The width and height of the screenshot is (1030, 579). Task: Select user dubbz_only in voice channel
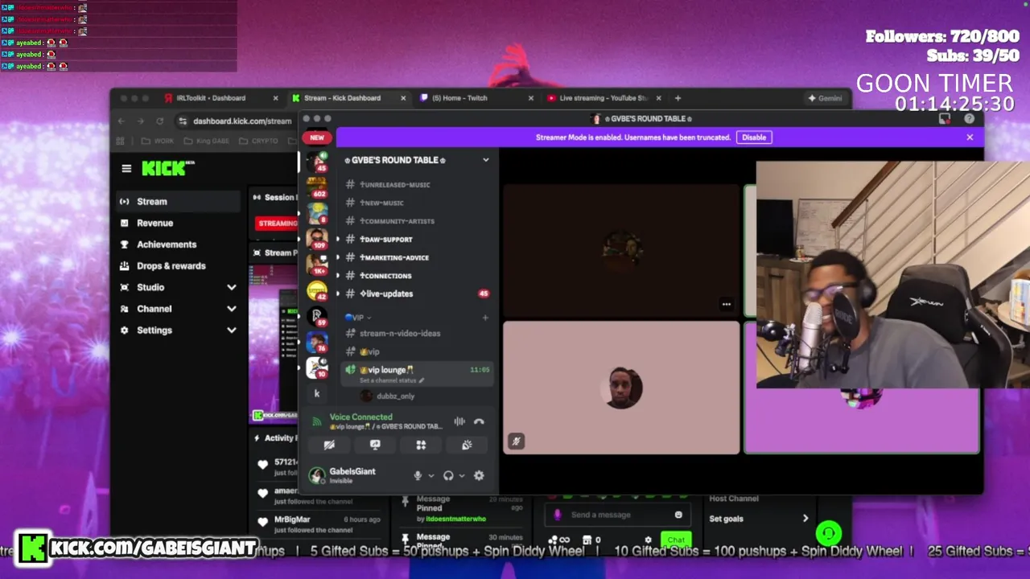point(395,396)
